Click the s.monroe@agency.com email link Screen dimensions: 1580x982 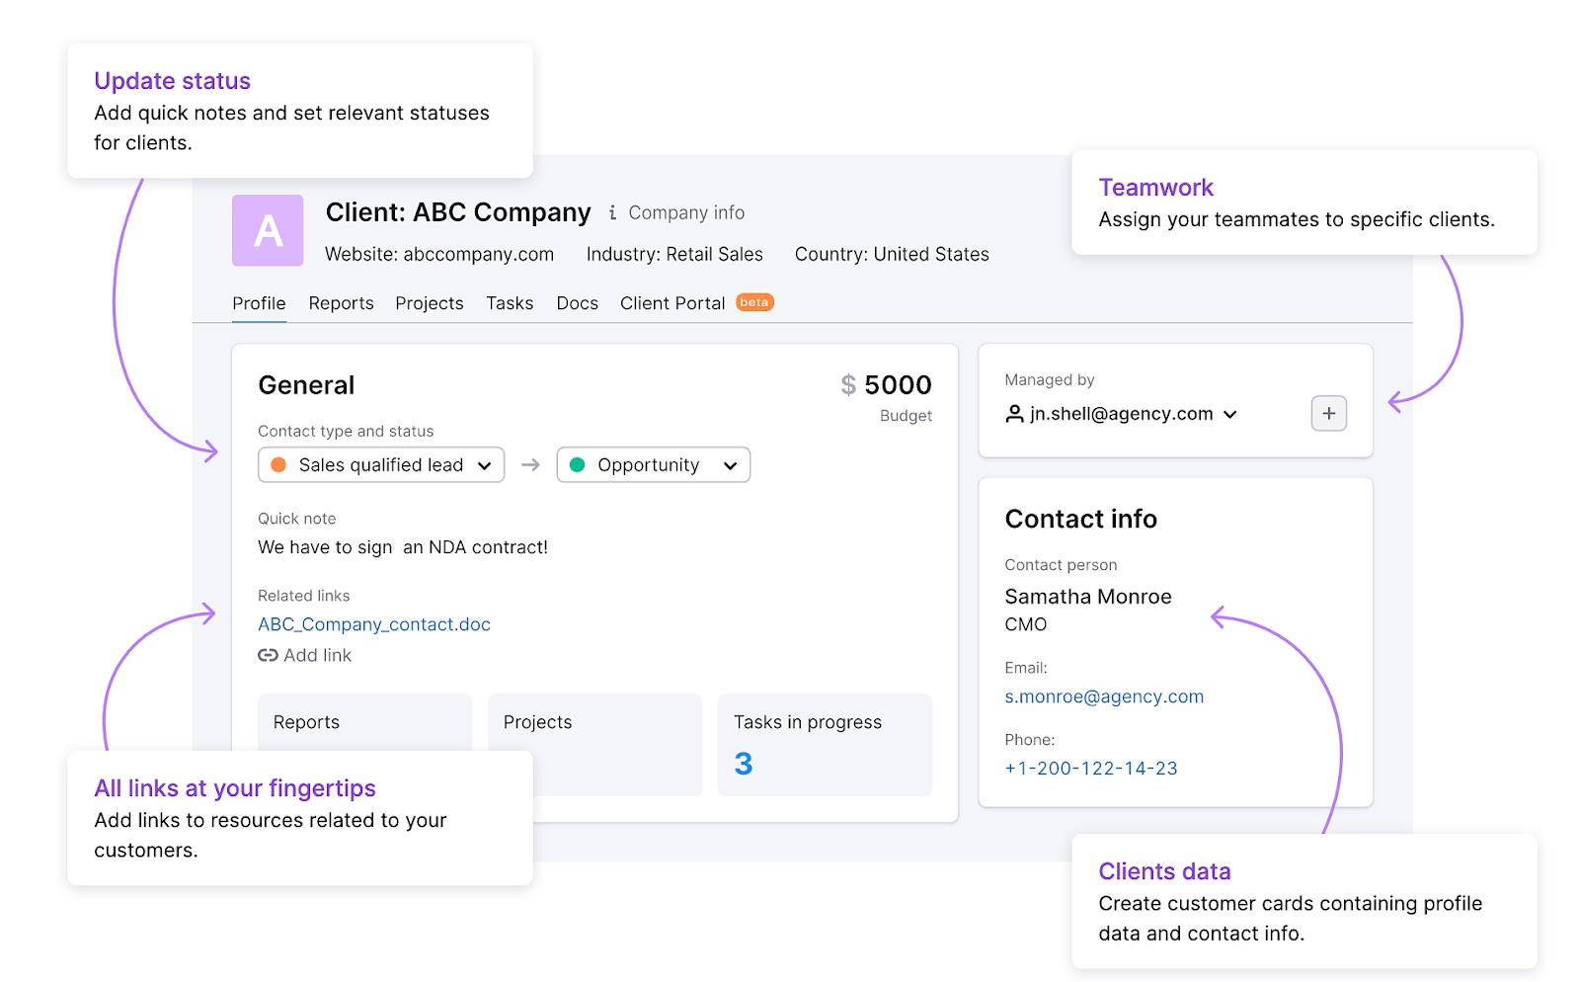1103,696
